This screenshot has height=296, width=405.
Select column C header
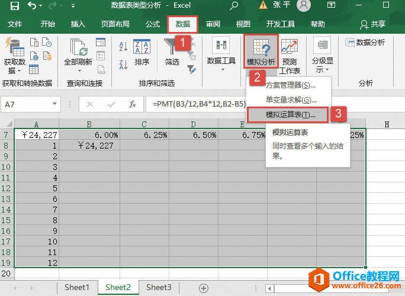click(144, 124)
